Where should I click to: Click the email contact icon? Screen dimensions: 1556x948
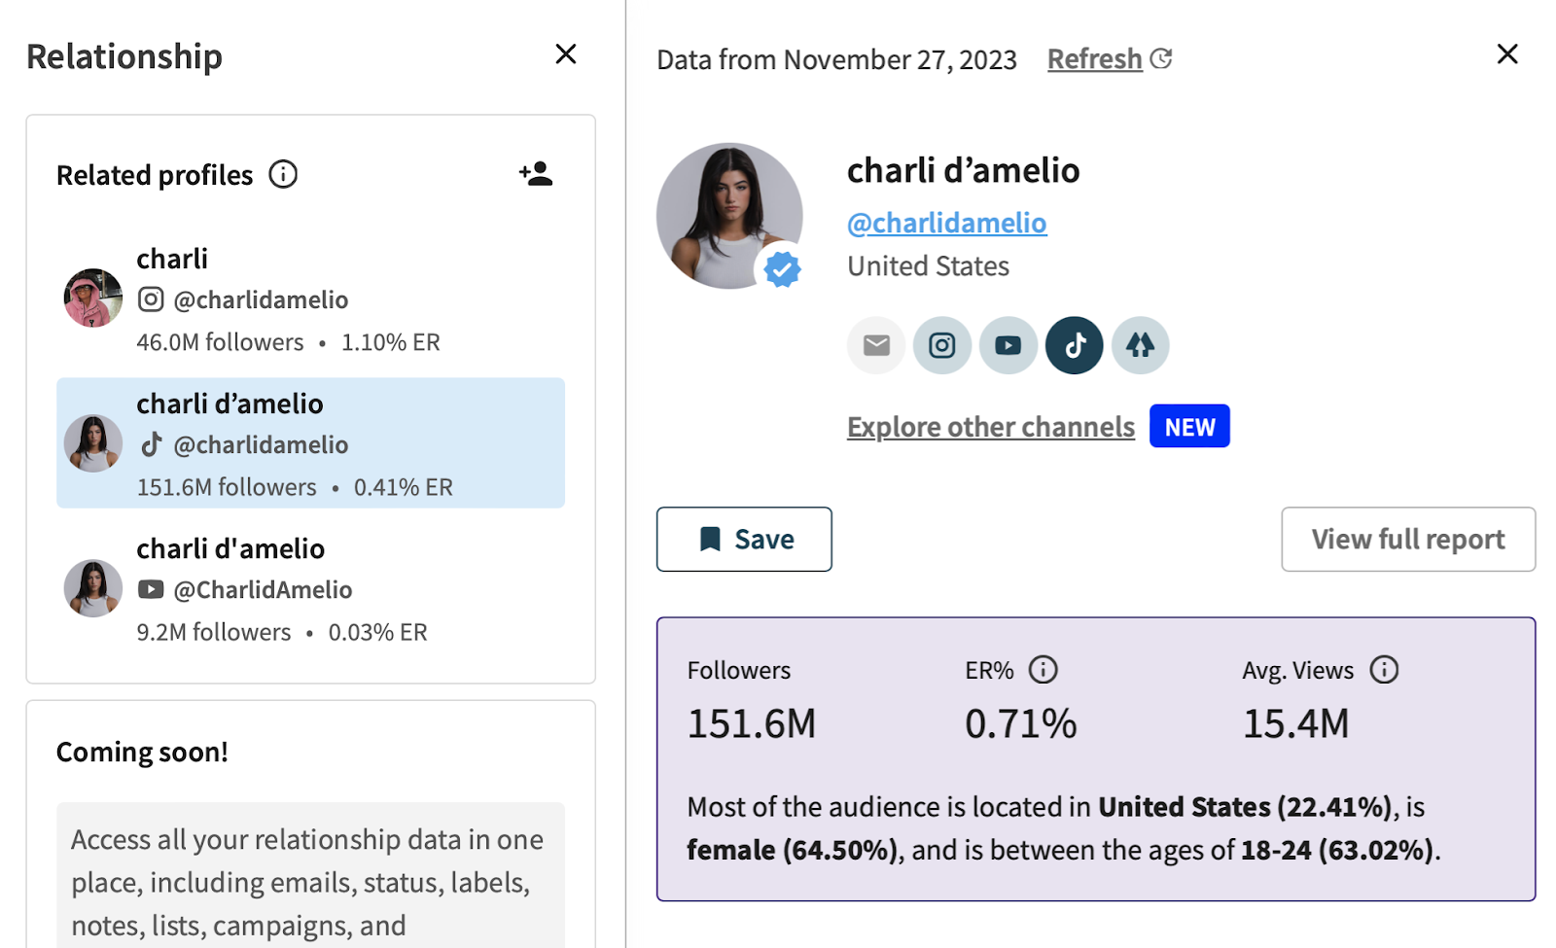pos(875,345)
